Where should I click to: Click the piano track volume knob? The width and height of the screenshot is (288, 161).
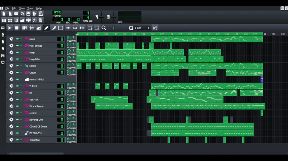[x=69, y=38]
